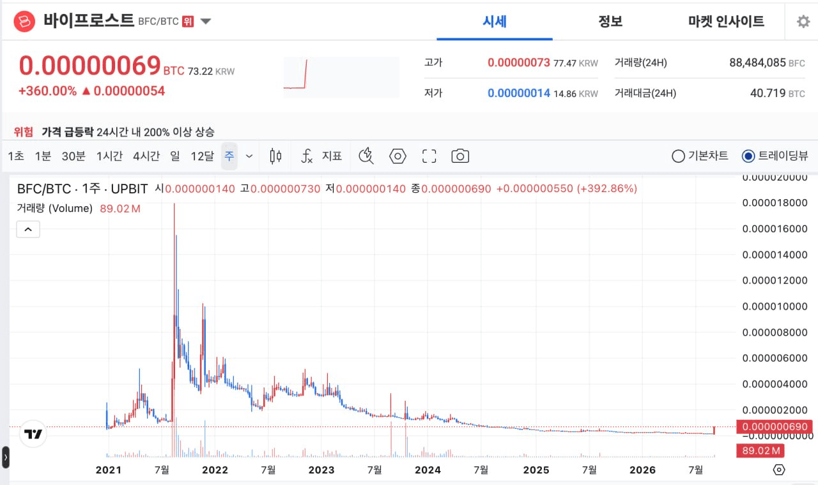Take a chart snapshot with camera icon
The width and height of the screenshot is (818, 485).
[x=460, y=156]
